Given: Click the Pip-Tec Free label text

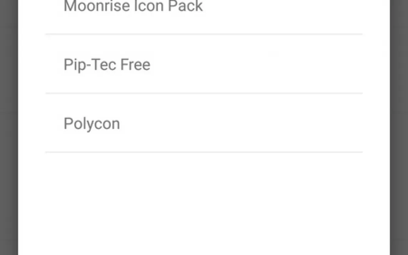Looking at the screenshot, I should click(107, 65).
